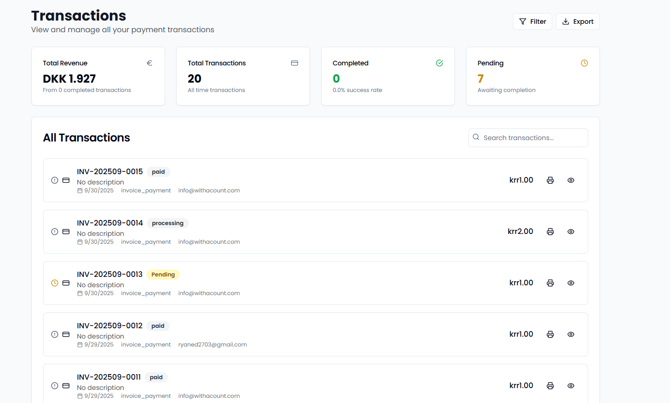Click the Search transactions input field

tap(528, 137)
